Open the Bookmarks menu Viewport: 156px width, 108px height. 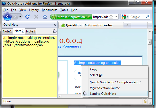[x=49, y=10]
